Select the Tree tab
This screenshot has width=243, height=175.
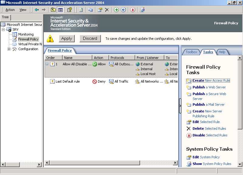point(5,17)
